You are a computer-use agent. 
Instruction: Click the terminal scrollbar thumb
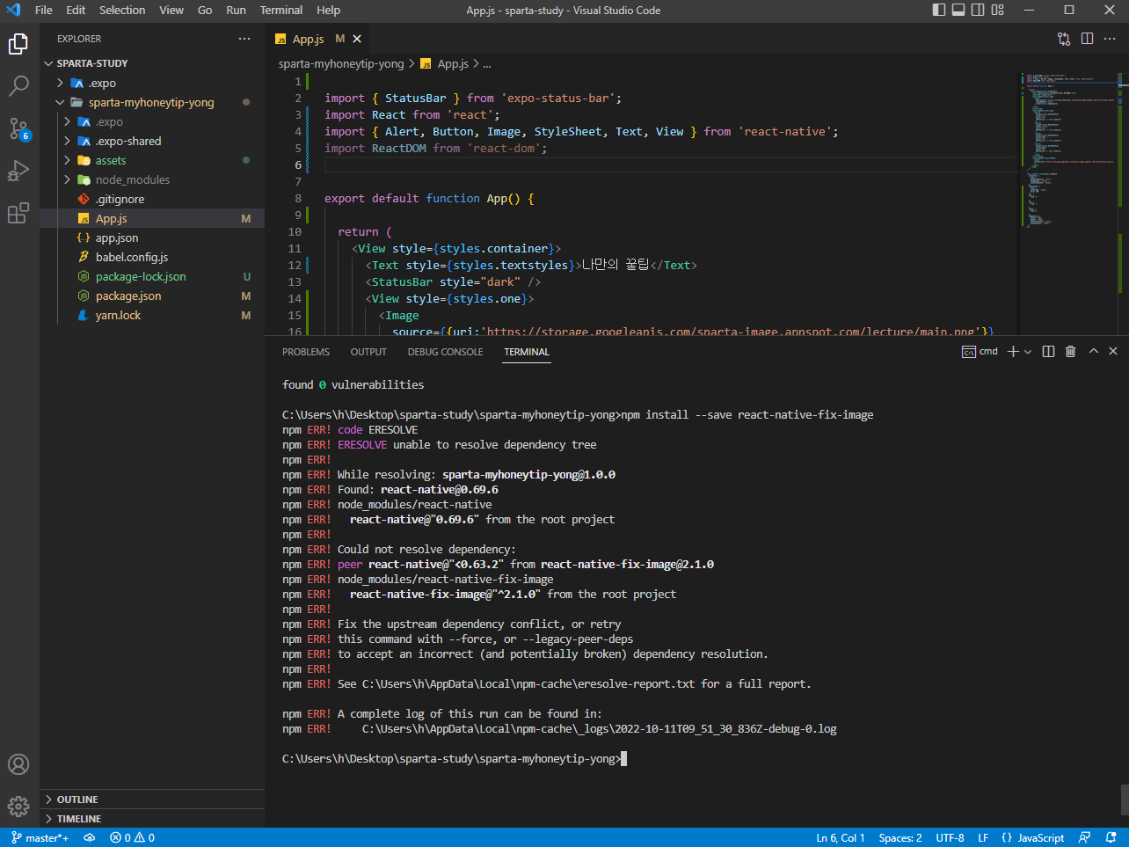[1124, 800]
